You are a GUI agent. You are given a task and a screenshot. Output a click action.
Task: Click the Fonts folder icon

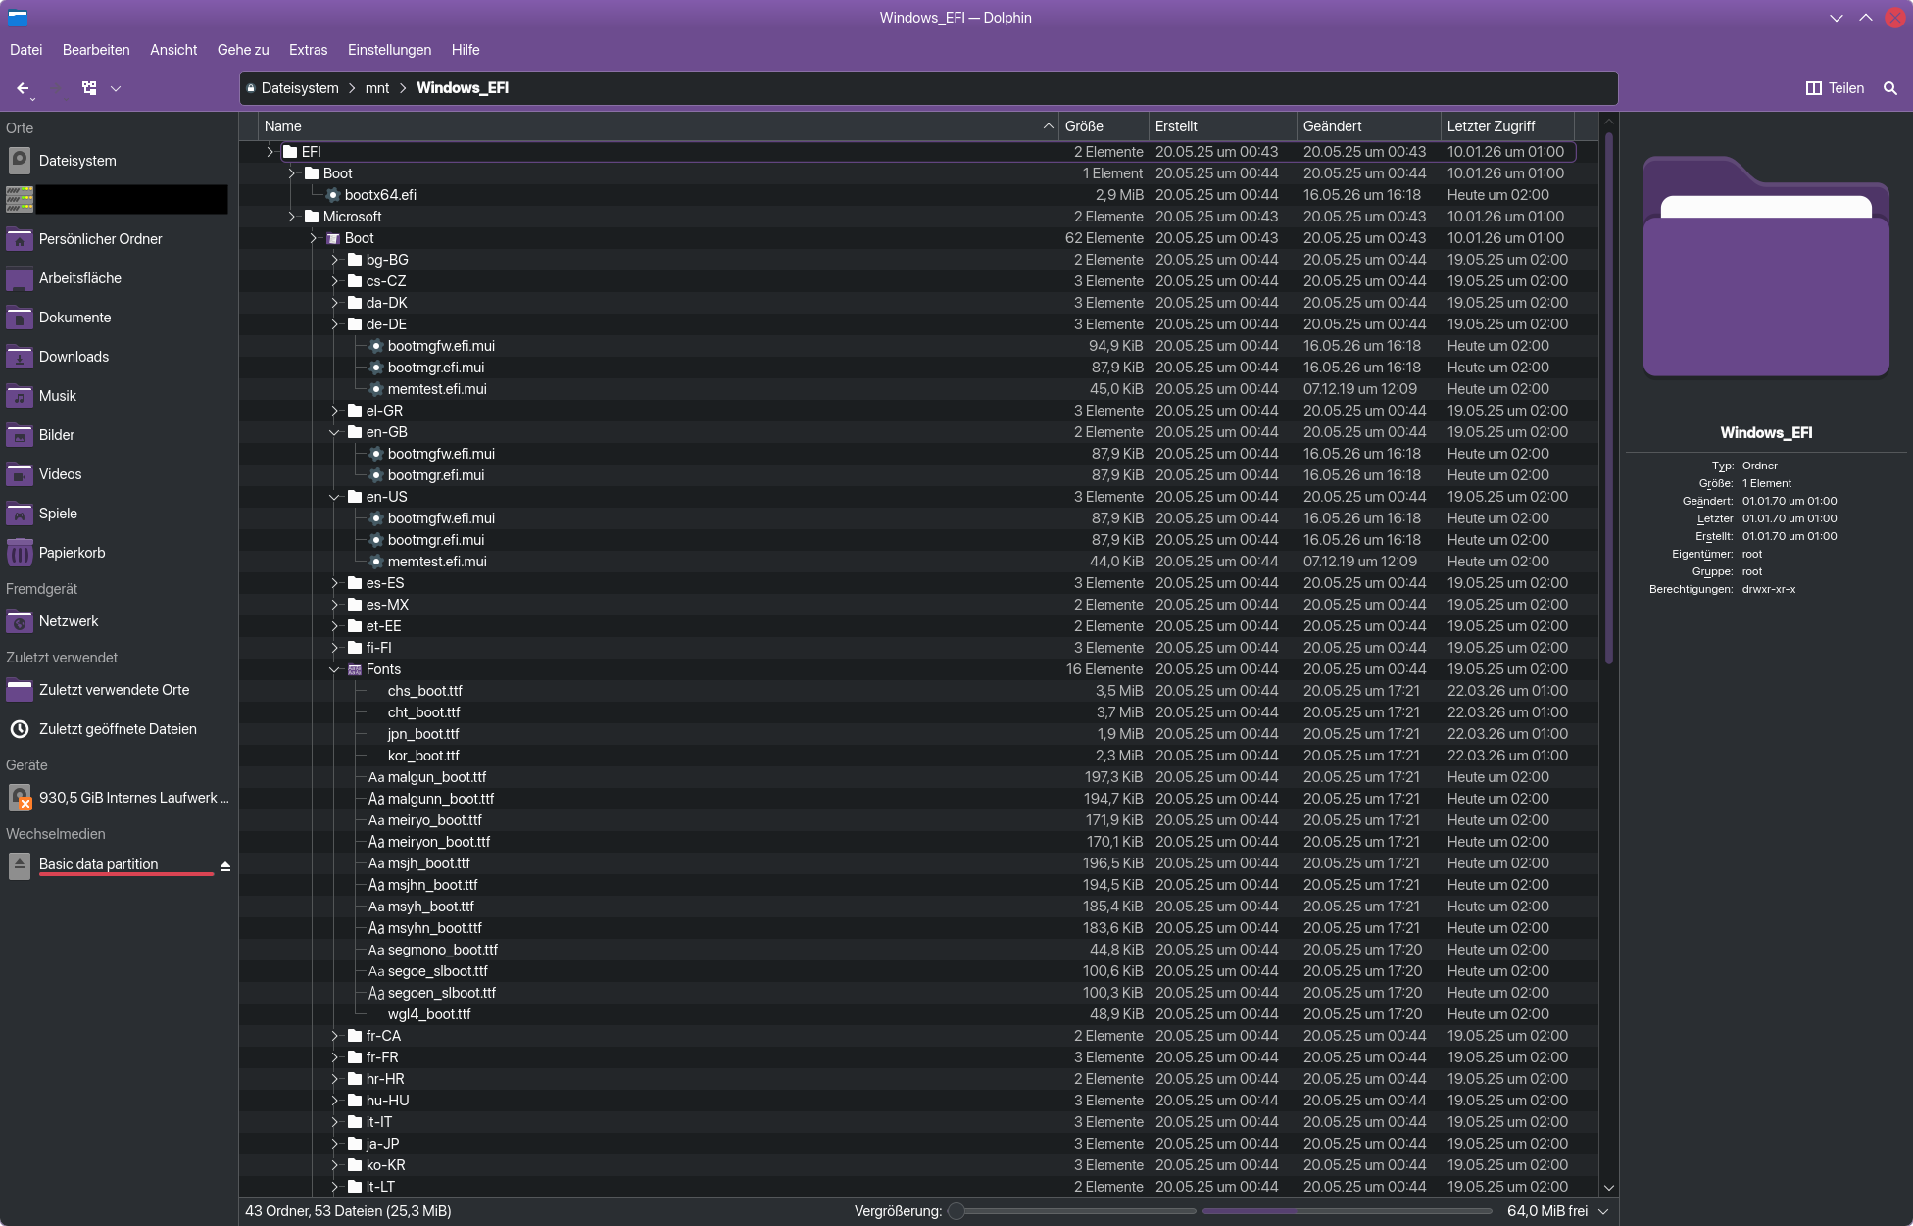[x=355, y=669]
